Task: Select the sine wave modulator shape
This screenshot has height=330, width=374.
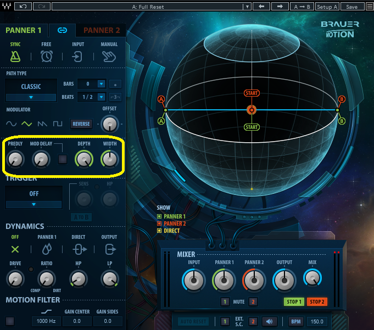Action: tap(12, 124)
